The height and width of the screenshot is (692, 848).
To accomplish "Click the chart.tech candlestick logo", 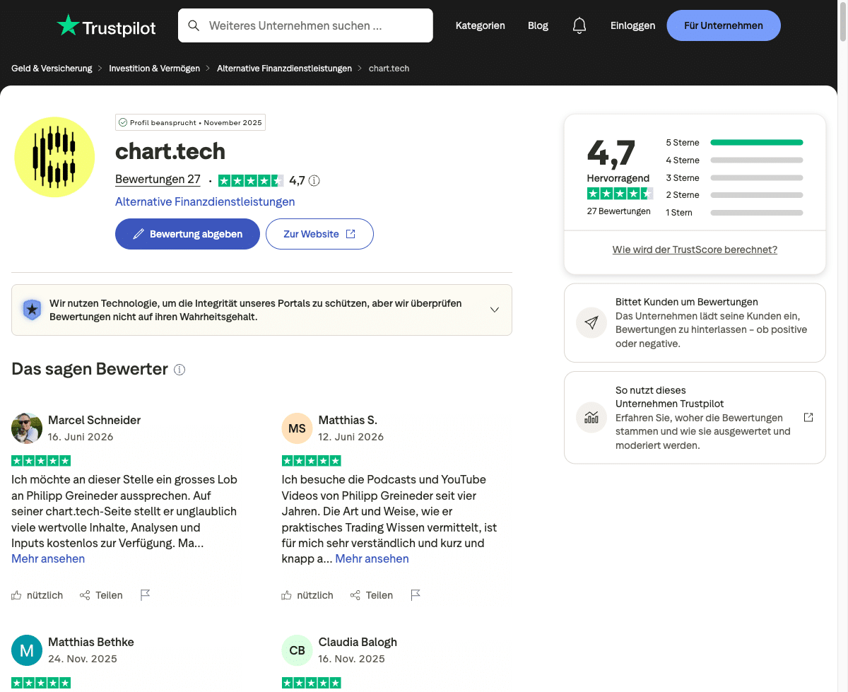I will tap(54, 157).
